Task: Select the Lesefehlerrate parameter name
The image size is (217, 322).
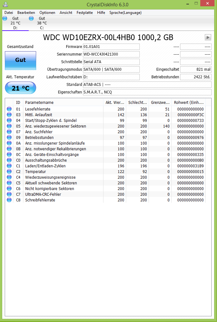Action: point(38,109)
